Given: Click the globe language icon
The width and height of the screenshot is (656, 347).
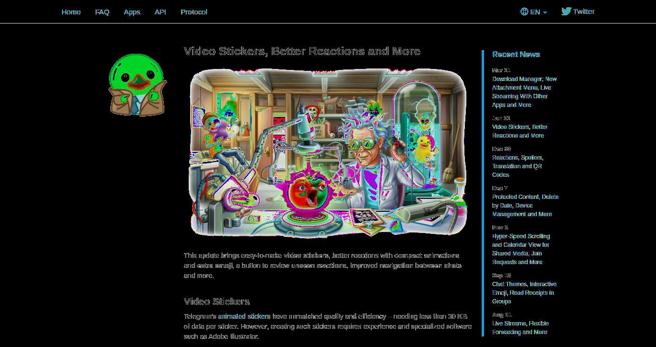Looking at the screenshot, I should pos(524,12).
